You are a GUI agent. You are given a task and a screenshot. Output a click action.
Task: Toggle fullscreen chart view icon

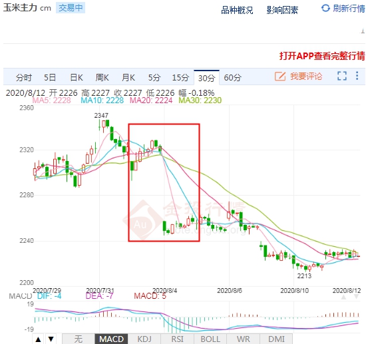[x=342, y=76]
